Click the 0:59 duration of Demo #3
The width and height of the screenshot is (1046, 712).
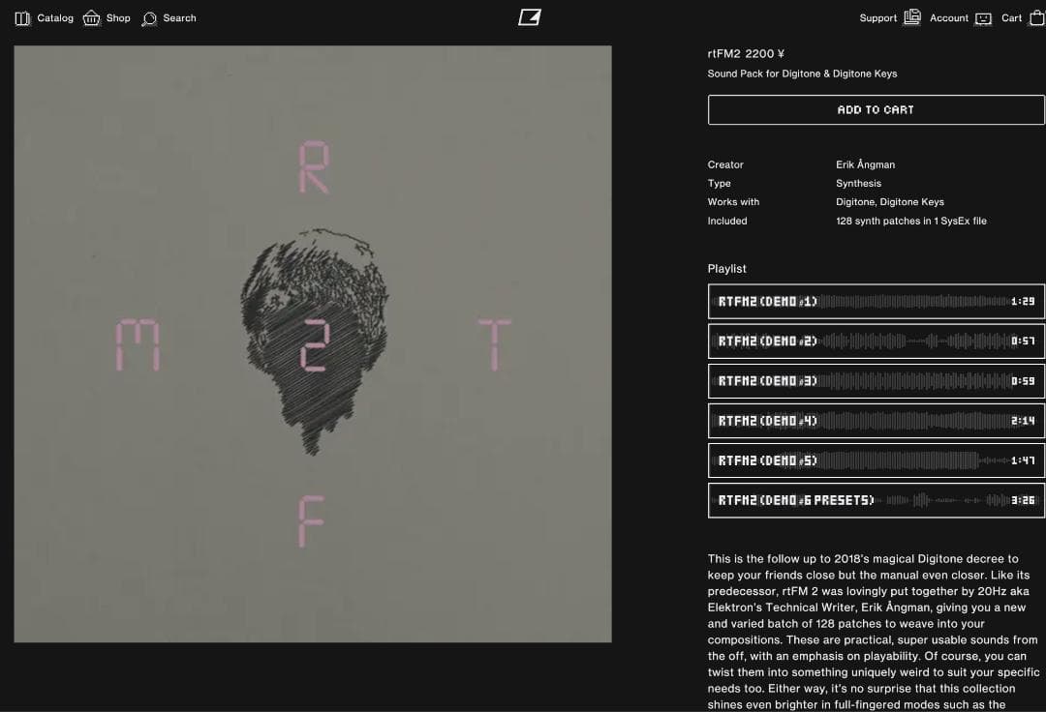click(1023, 381)
